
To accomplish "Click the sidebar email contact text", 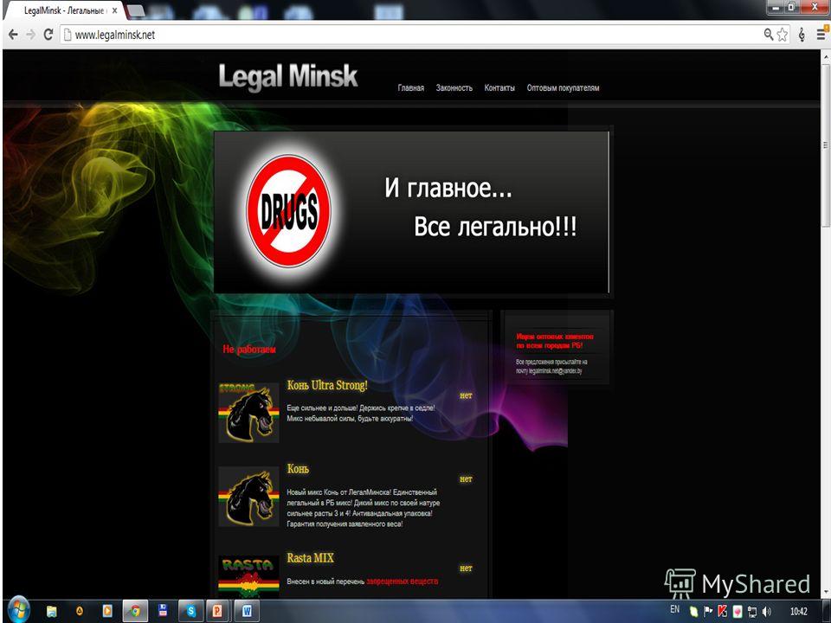I will 551,366.
